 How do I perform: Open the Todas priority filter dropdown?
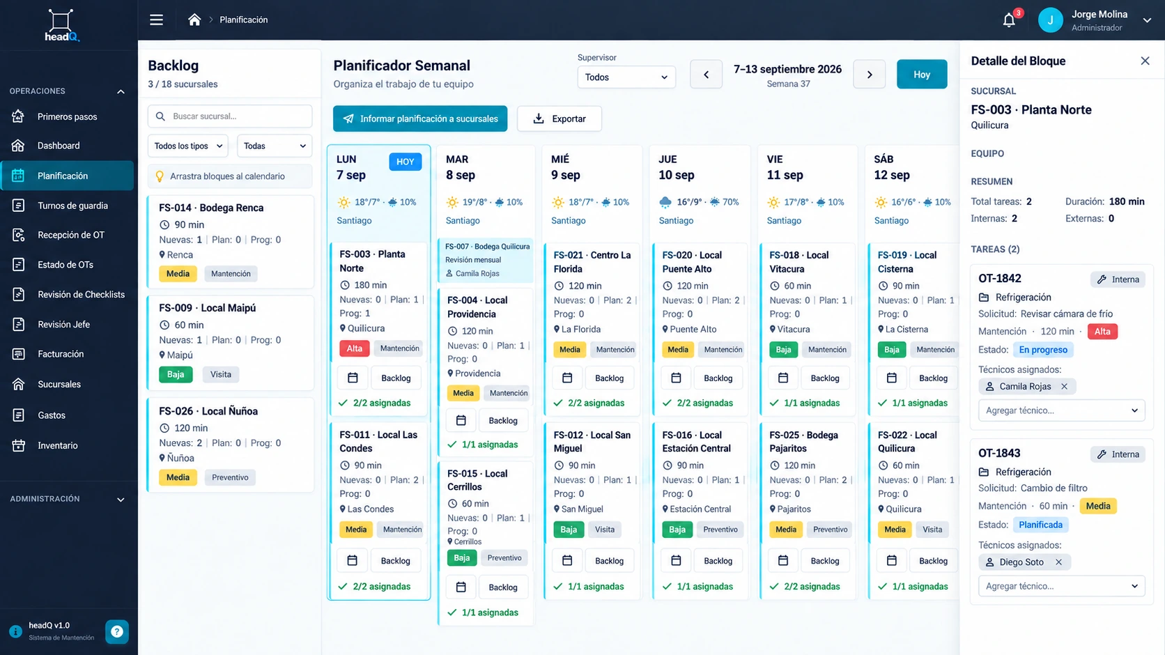(275, 146)
